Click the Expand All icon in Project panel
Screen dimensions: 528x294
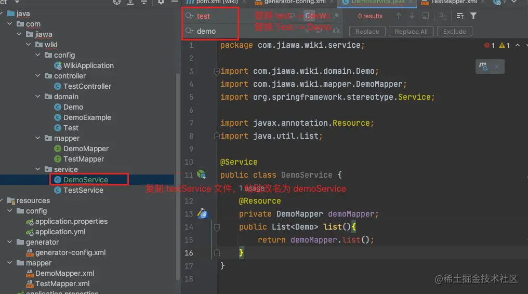click(130, 2)
